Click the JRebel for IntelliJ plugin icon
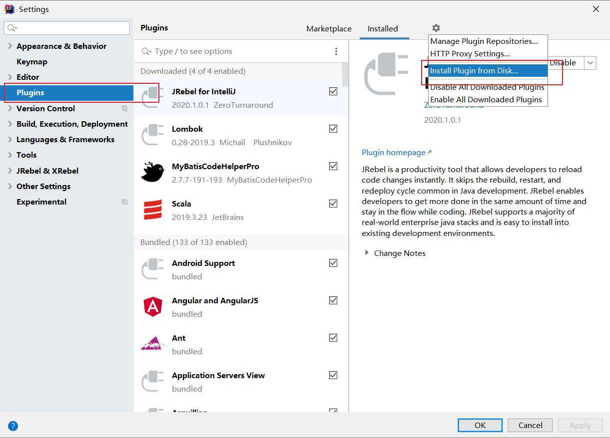Screen dimensions: 610x438 click(153, 97)
